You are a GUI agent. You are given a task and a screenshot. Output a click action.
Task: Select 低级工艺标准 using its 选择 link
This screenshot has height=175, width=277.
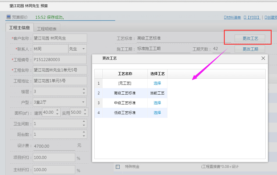click(157, 112)
